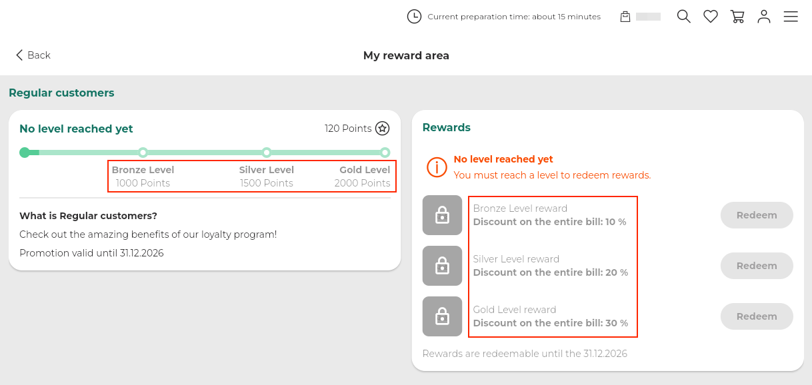Open the user account icon
This screenshot has height=385, width=812.
tap(764, 17)
